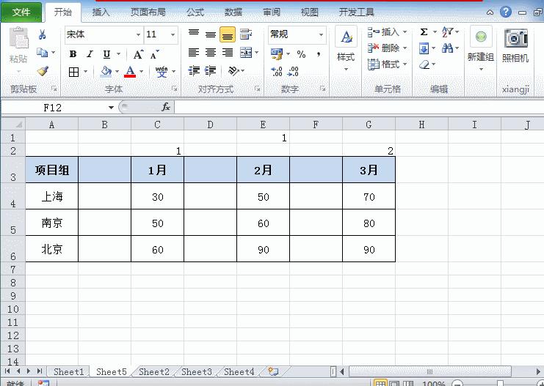Align text right
Screen dimensions: 544x386
[x=228, y=52]
